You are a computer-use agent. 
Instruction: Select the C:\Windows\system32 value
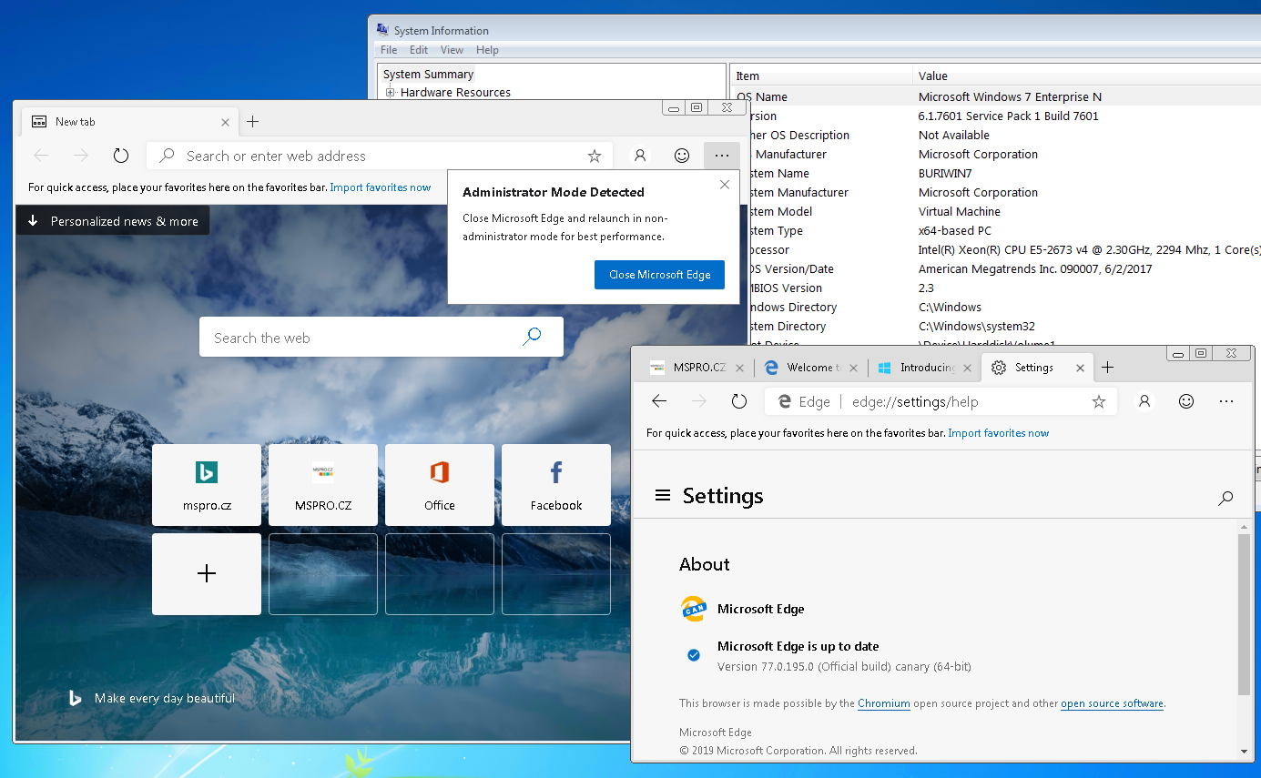[x=976, y=326]
